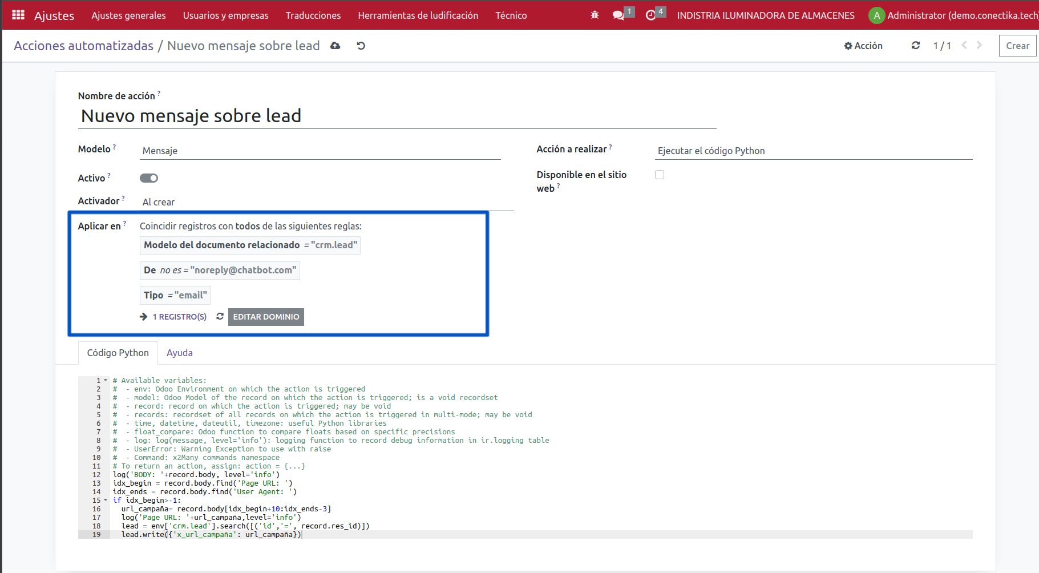Click the cloud save icon

335,46
